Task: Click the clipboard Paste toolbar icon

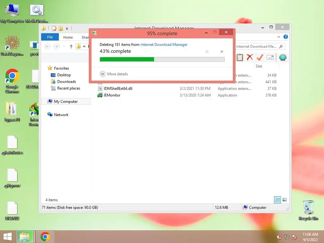Action: [240, 57]
